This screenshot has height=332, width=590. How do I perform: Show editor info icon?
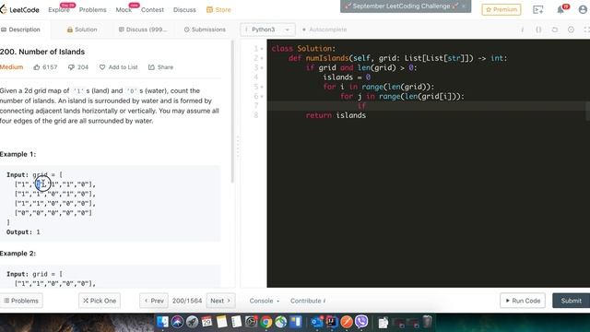[x=523, y=30]
